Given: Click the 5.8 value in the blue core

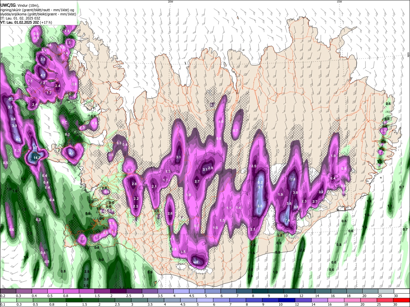Looking at the screenshot, I should click(x=260, y=206).
